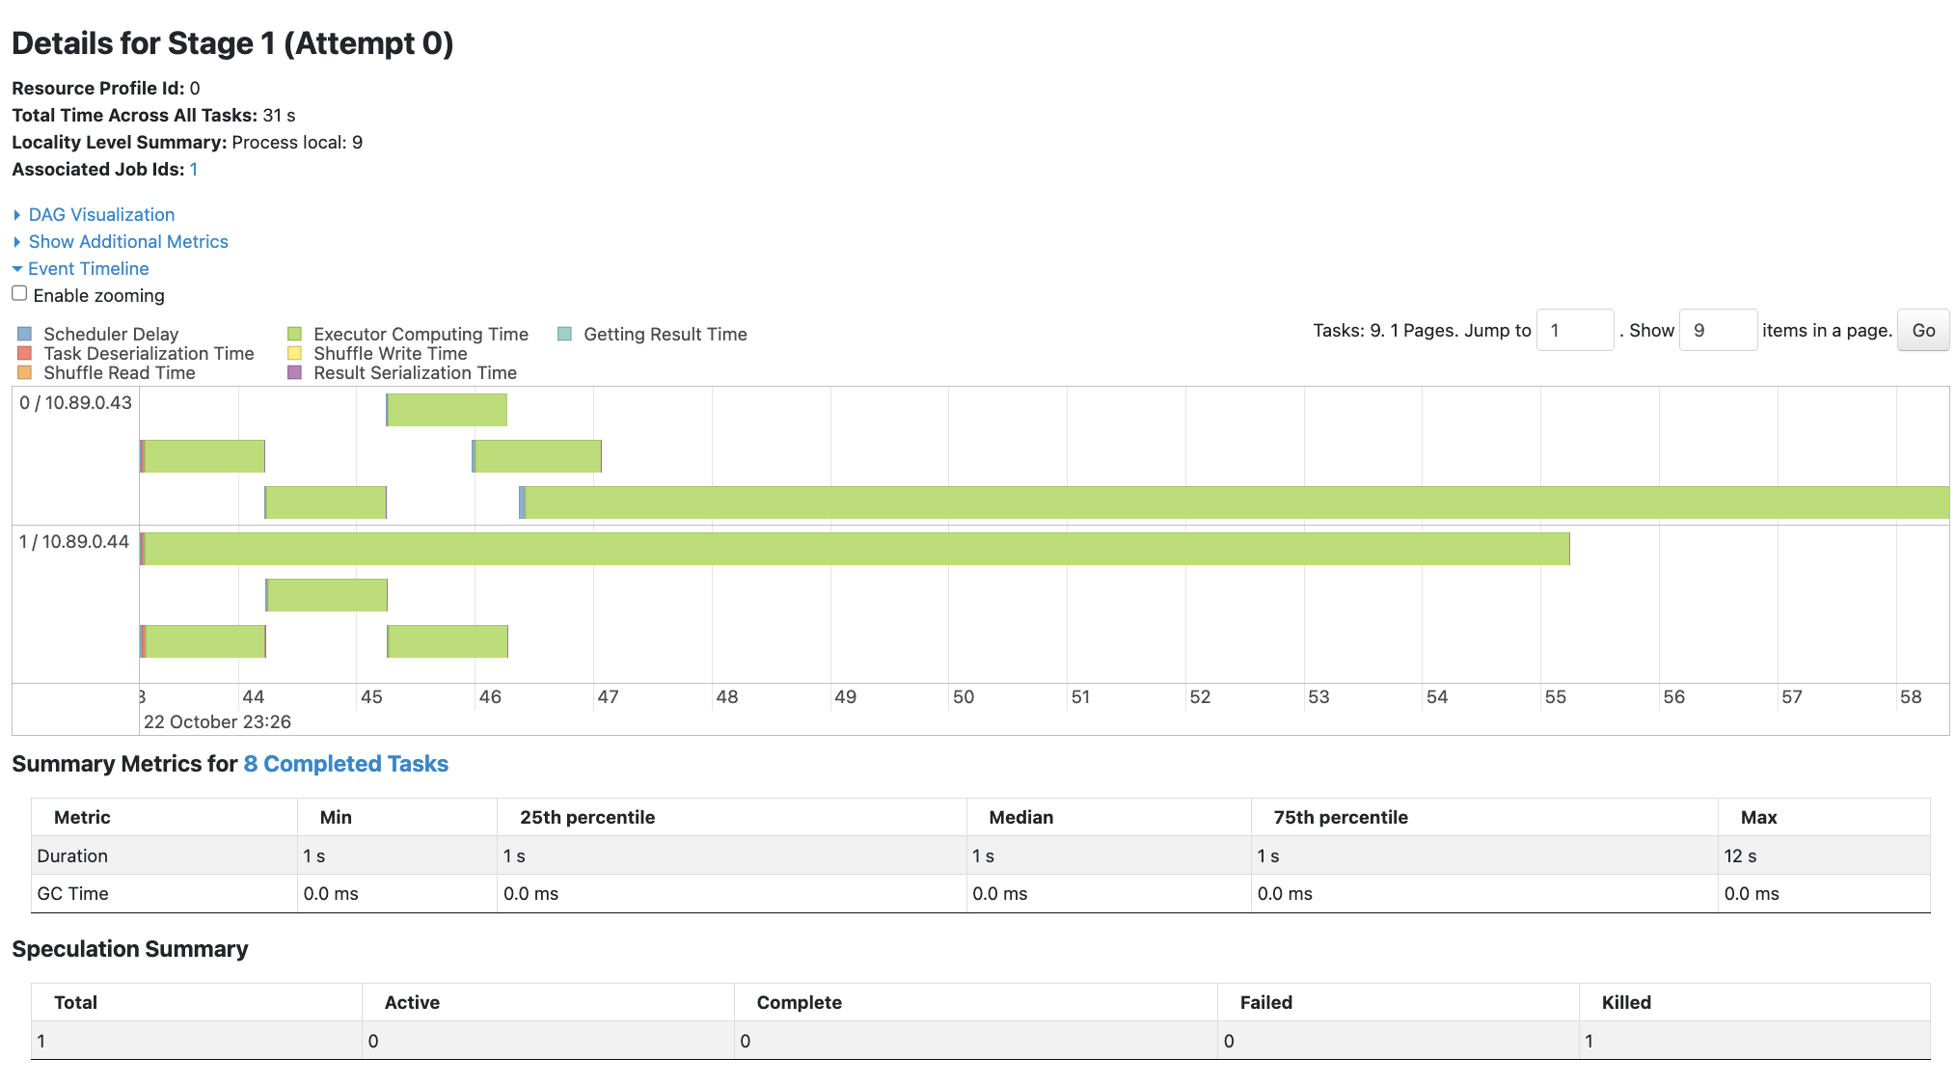This screenshot has width=1956, height=1086.
Task: Click the Executor Computing Time green swatch
Action: pyautogui.click(x=295, y=335)
